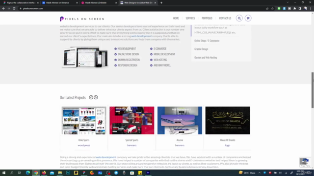Open Asuma project thumbnail
314x176 pixels.
(180, 120)
